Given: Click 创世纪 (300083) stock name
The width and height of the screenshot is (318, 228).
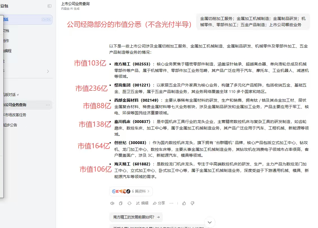Looking at the screenshot, I should coord(130,143).
